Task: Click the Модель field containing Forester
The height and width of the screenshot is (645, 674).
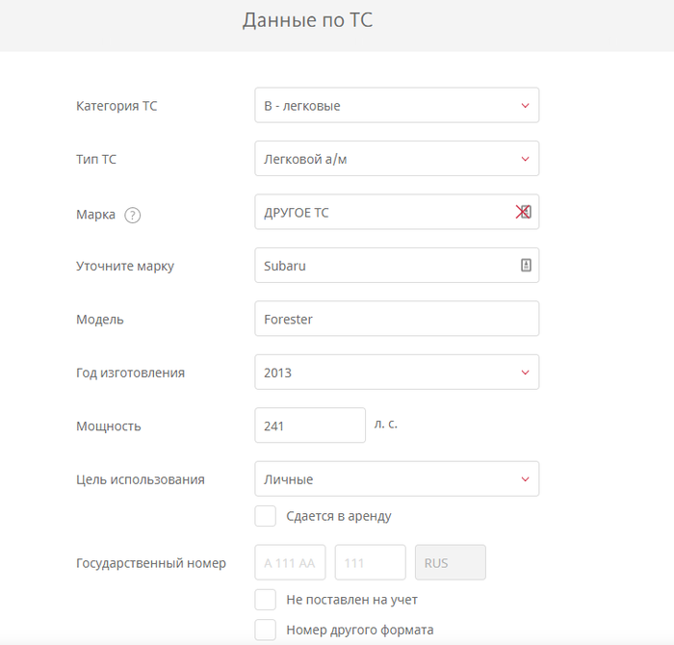Action: point(396,320)
